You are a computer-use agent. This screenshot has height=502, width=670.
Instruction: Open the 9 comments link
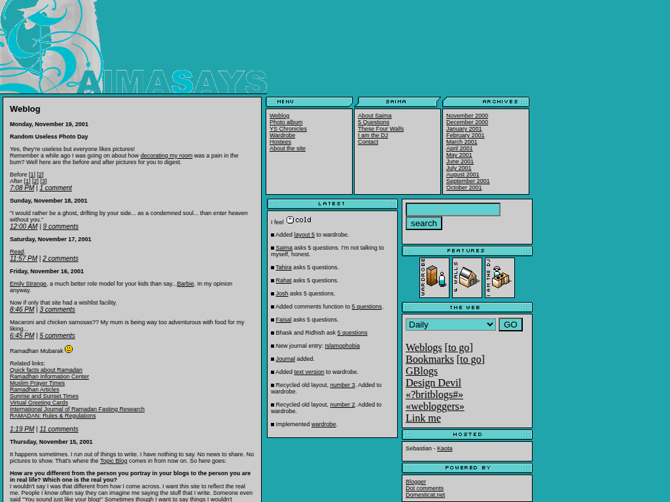(x=60, y=227)
